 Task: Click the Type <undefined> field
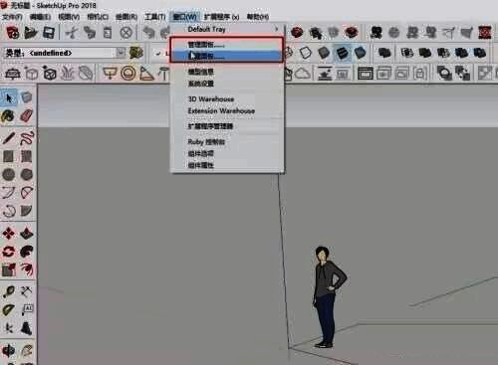65,53
